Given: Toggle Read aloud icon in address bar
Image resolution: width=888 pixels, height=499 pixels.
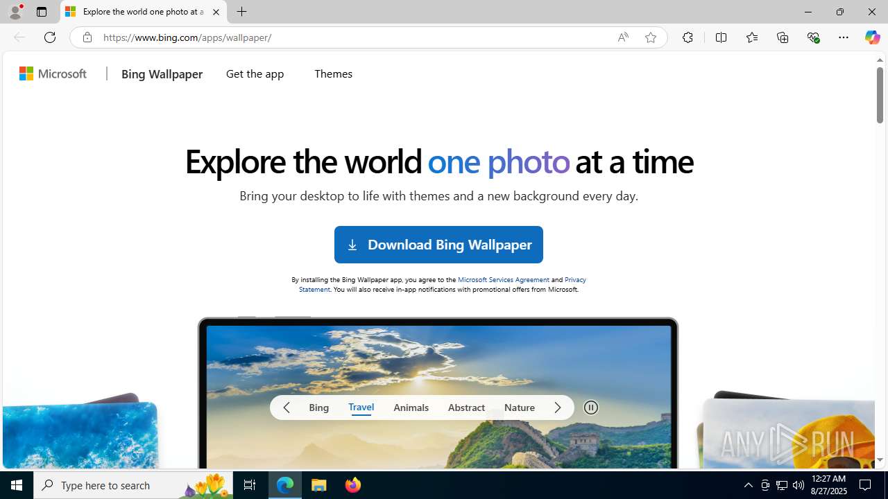Looking at the screenshot, I should click(x=623, y=37).
